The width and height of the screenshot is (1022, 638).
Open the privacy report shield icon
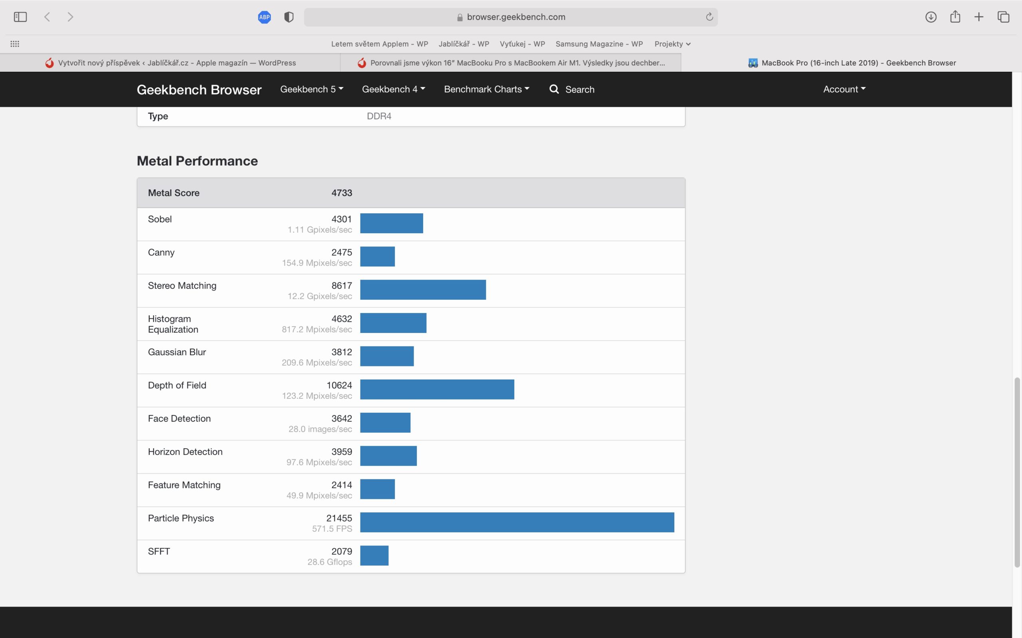[x=289, y=17]
